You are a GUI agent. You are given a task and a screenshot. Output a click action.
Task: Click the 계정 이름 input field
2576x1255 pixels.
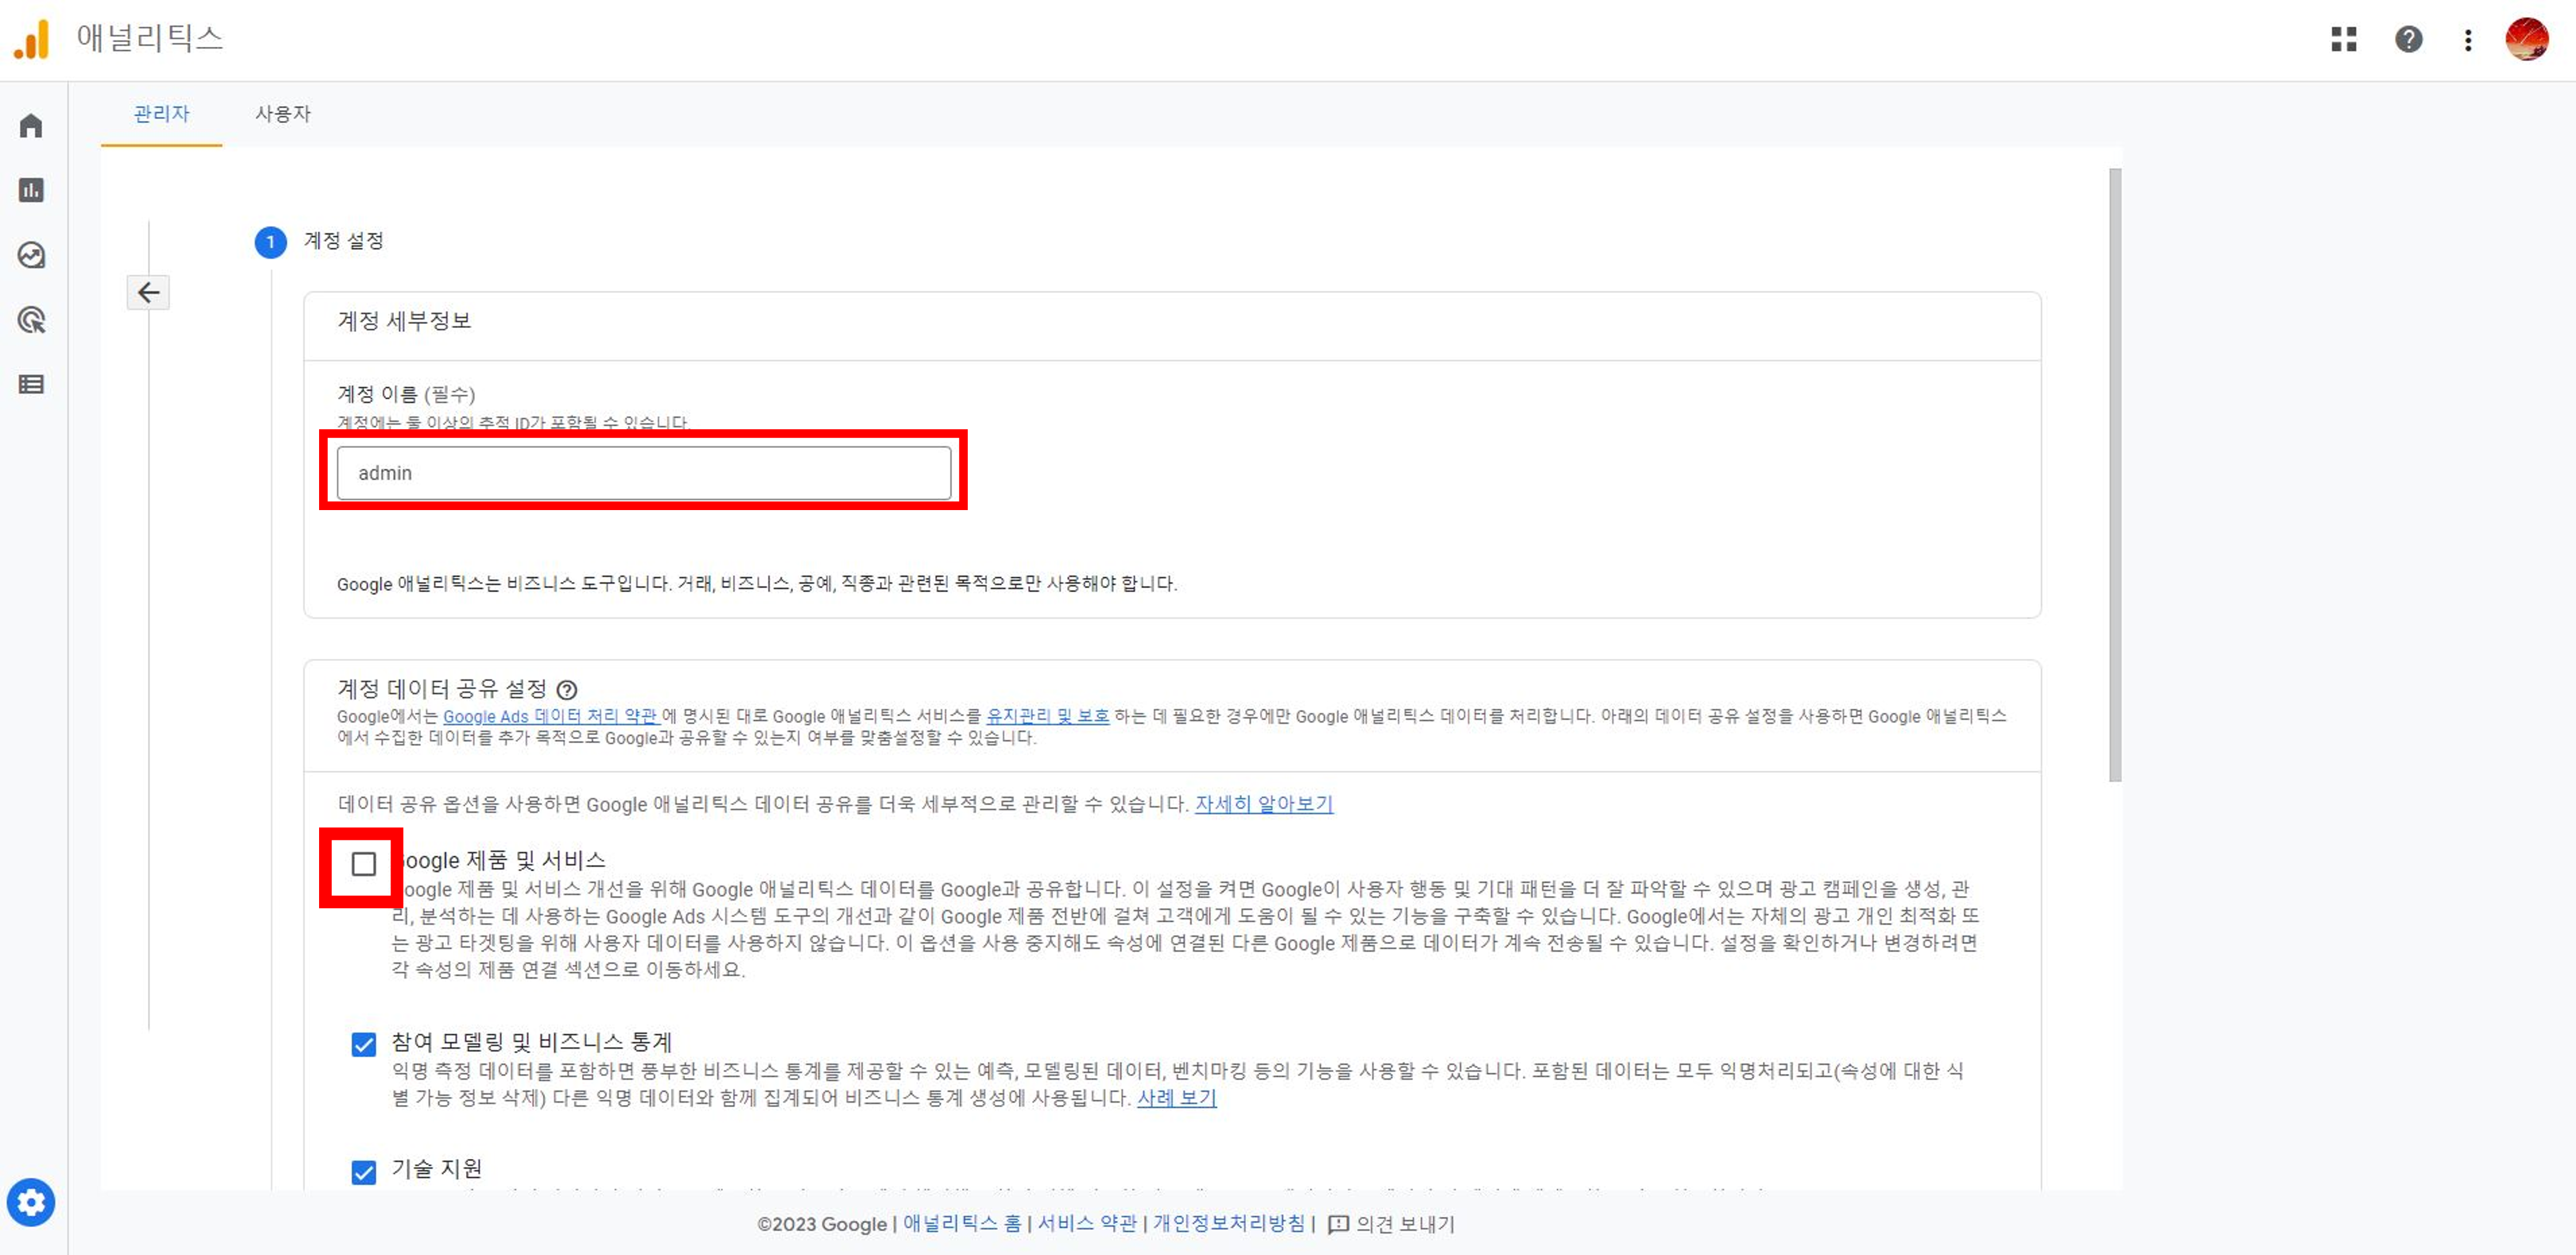644,473
